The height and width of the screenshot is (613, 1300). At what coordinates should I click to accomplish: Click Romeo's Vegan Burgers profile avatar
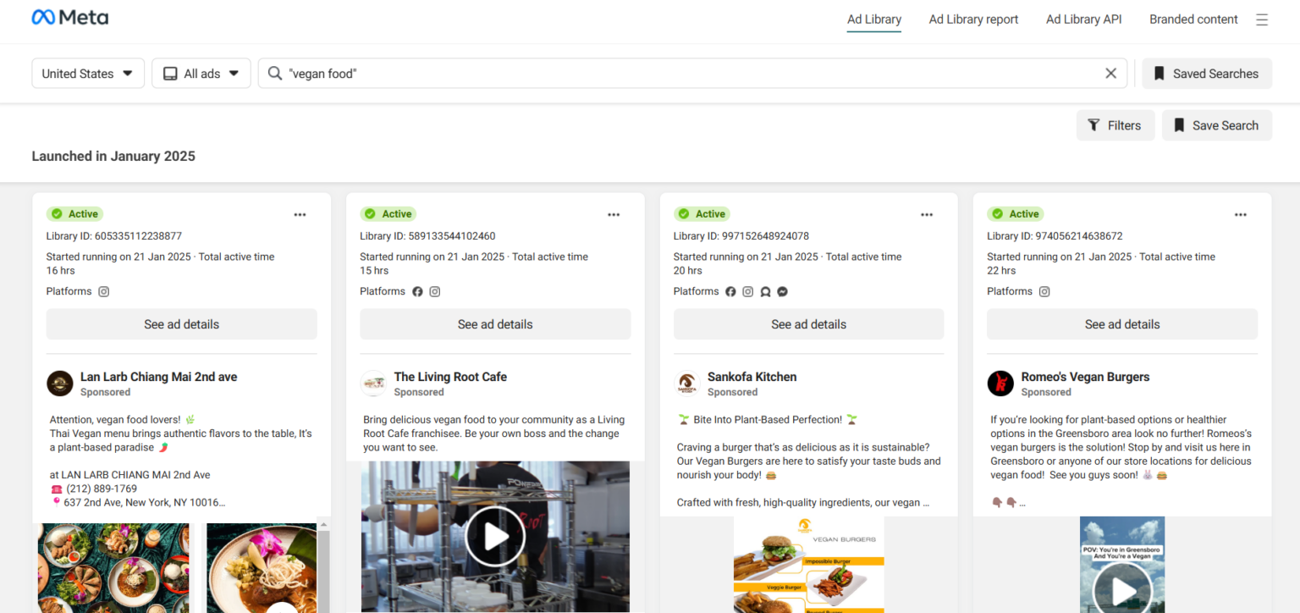point(1000,384)
